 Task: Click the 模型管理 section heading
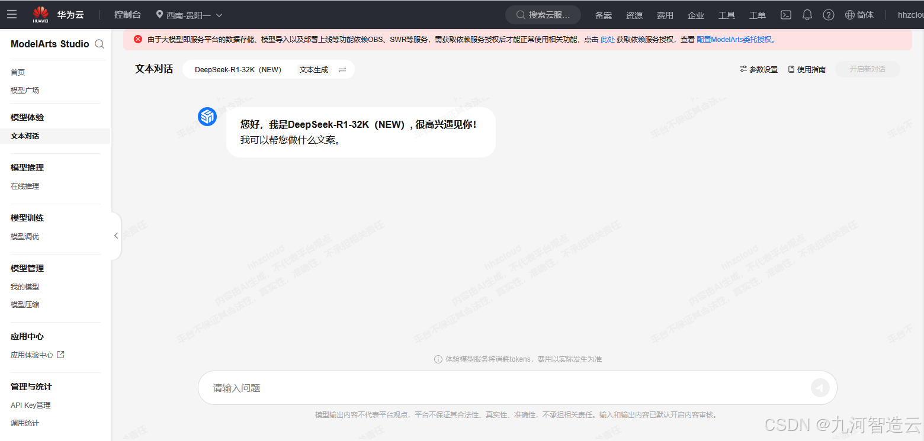(27, 268)
